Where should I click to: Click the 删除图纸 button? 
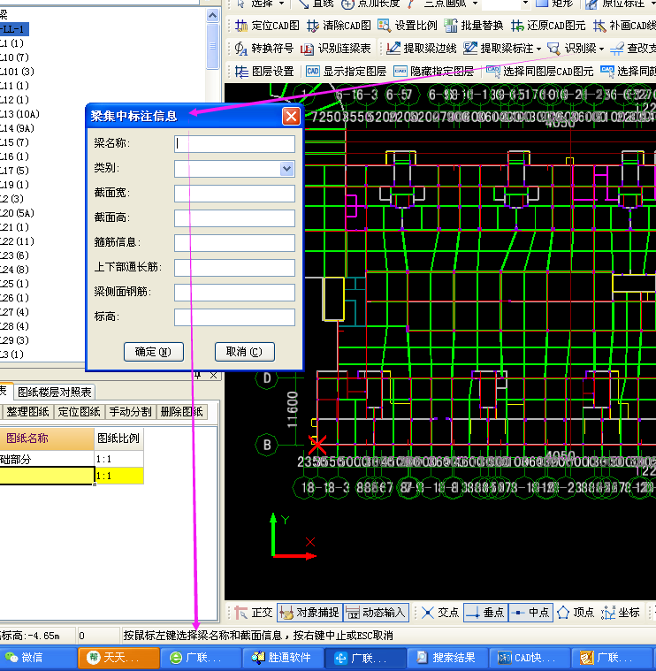(x=181, y=412)
